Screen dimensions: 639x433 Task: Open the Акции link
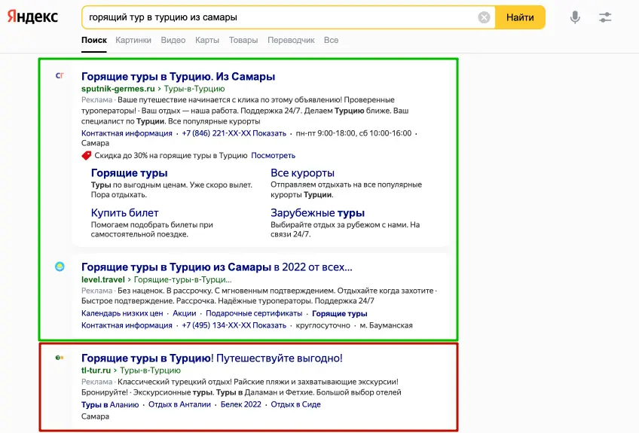[184, 313]
